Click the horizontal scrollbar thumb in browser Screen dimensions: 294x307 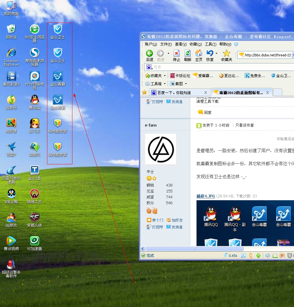coord(194,249)
